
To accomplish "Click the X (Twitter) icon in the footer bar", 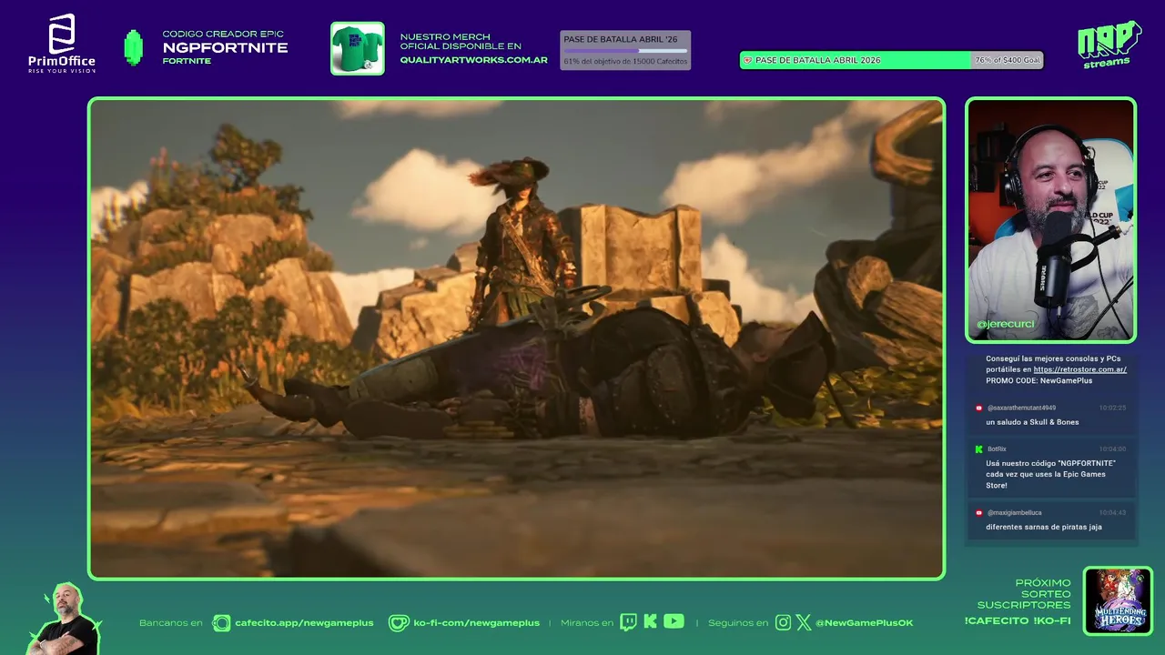I will (804, 622).
